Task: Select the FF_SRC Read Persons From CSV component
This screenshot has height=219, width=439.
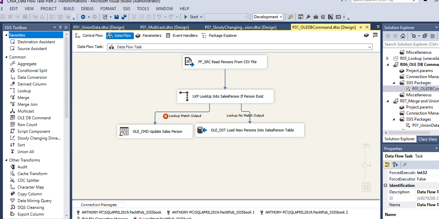Action: pyautogui.click(x=225, y=62)
